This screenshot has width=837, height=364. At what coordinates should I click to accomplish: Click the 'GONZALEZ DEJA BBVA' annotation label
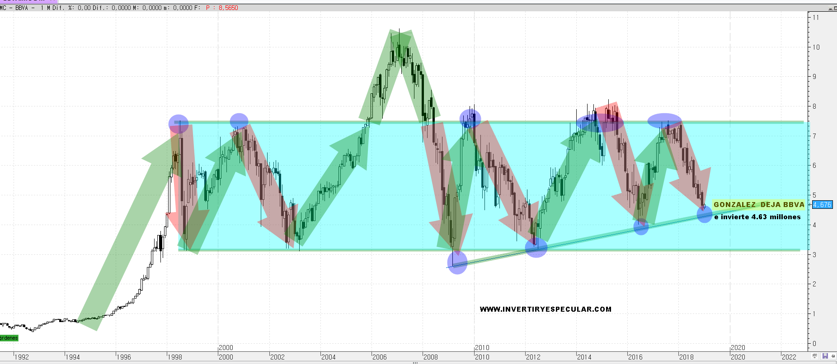tap(758, 205)
